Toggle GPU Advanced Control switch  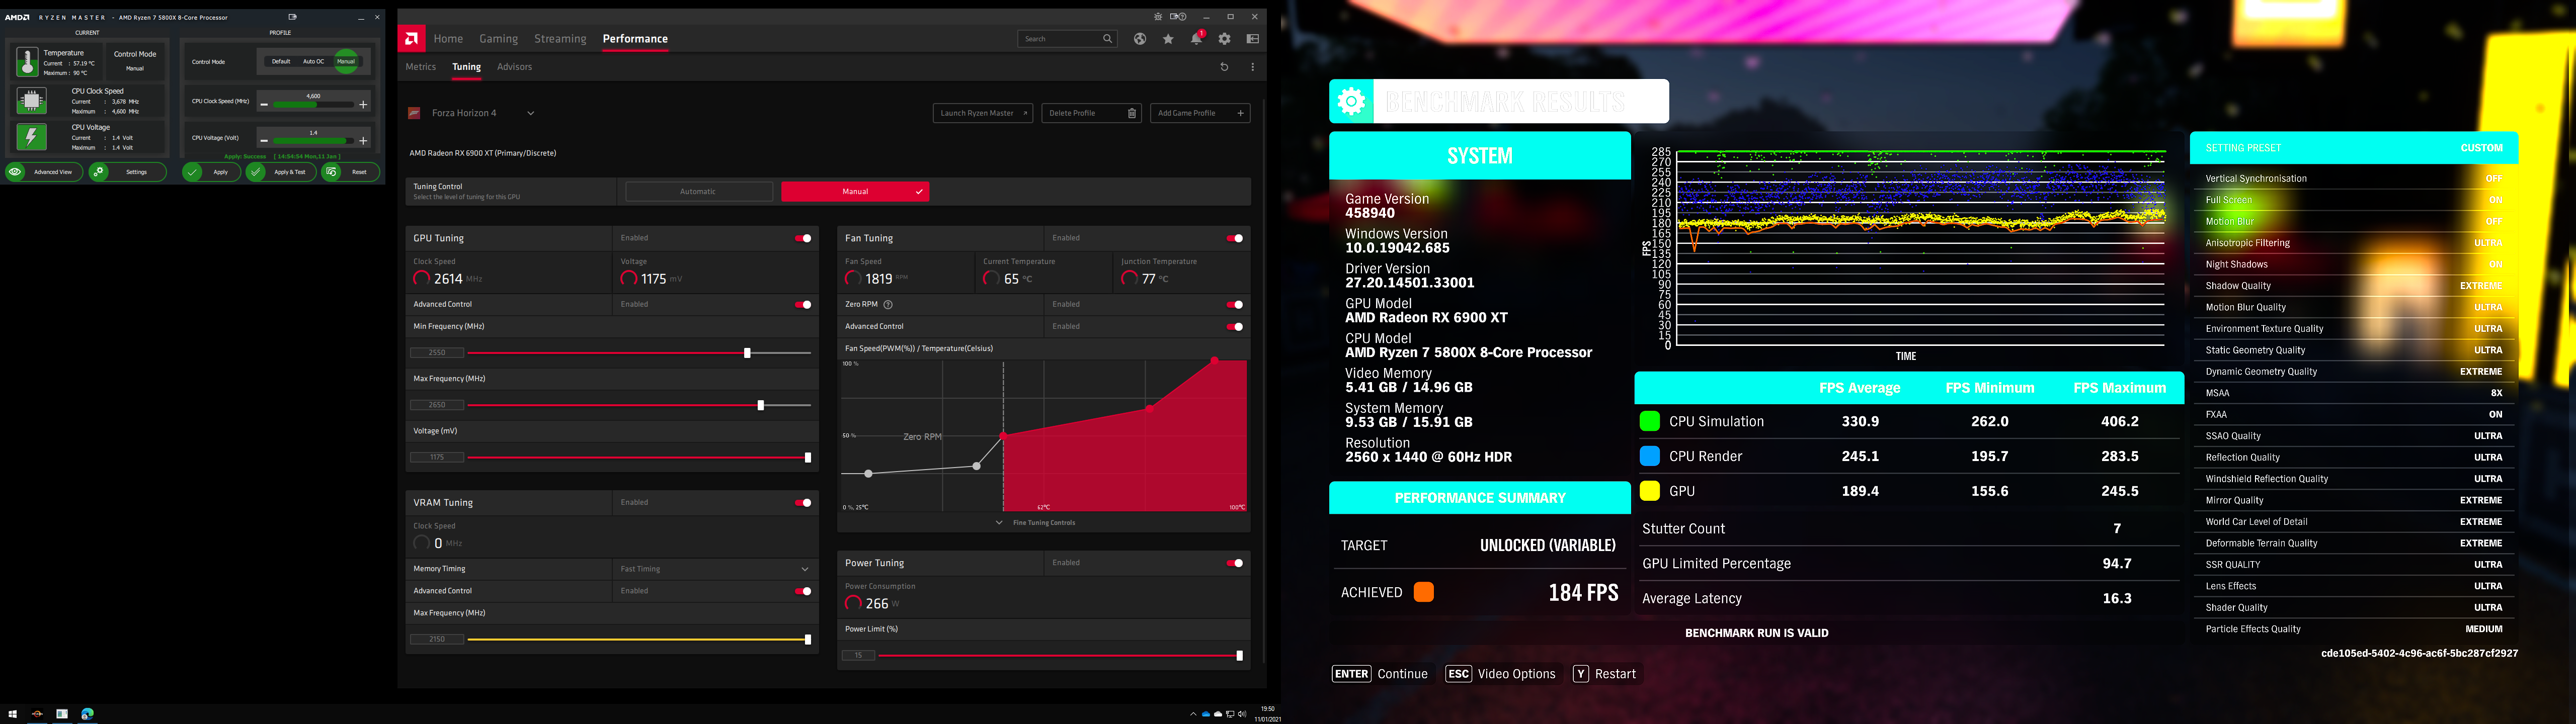click(x=803, y=304)
